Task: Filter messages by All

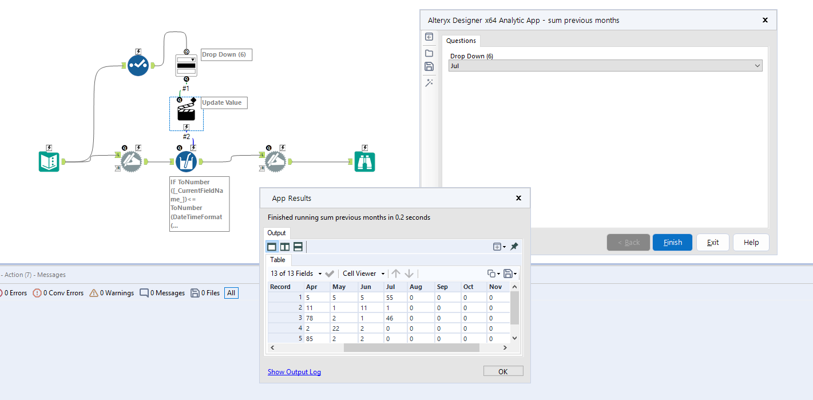Action: pos(231,293)
